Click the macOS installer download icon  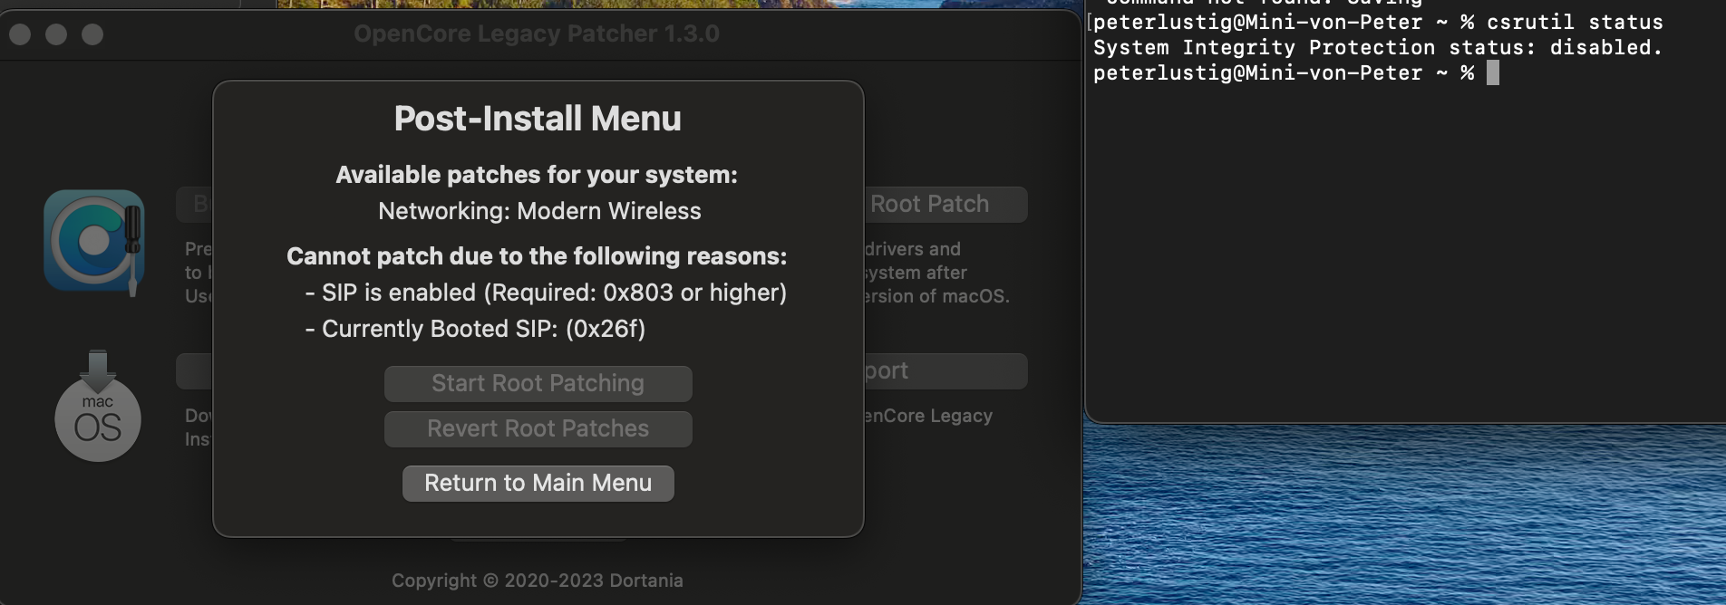tap(98, 406)
